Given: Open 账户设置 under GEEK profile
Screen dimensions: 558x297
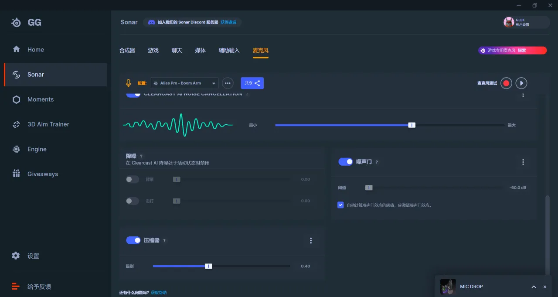Looking at the screenshot, I should pos(523,25).
